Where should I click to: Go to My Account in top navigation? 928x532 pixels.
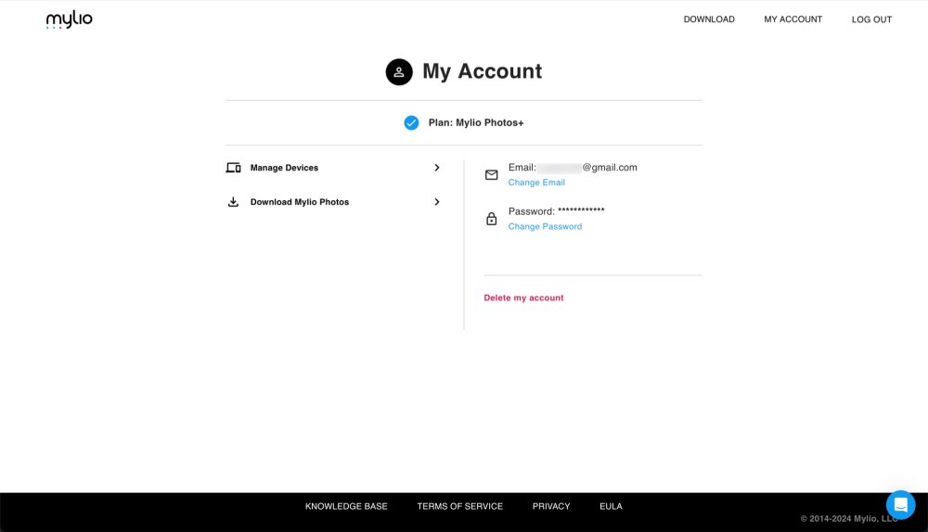point(793,19)
